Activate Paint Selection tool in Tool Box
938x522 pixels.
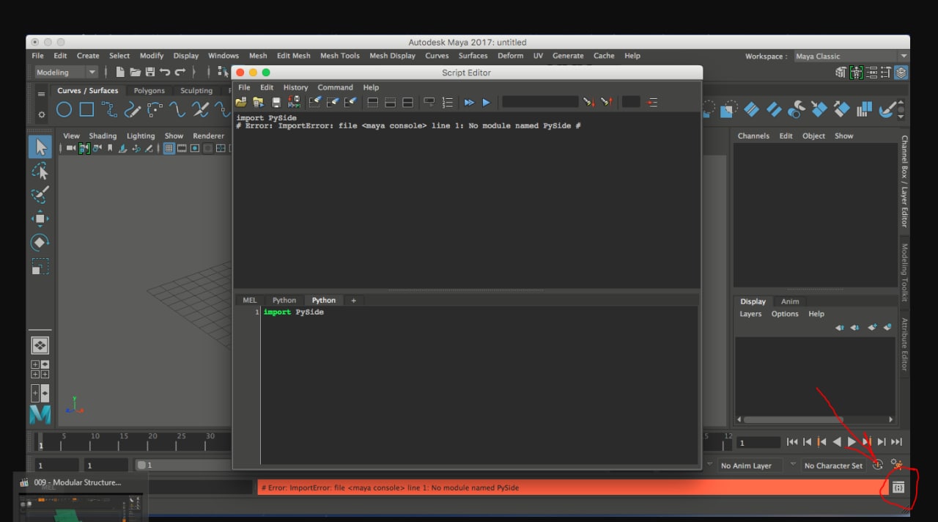[x=40, y=195]
